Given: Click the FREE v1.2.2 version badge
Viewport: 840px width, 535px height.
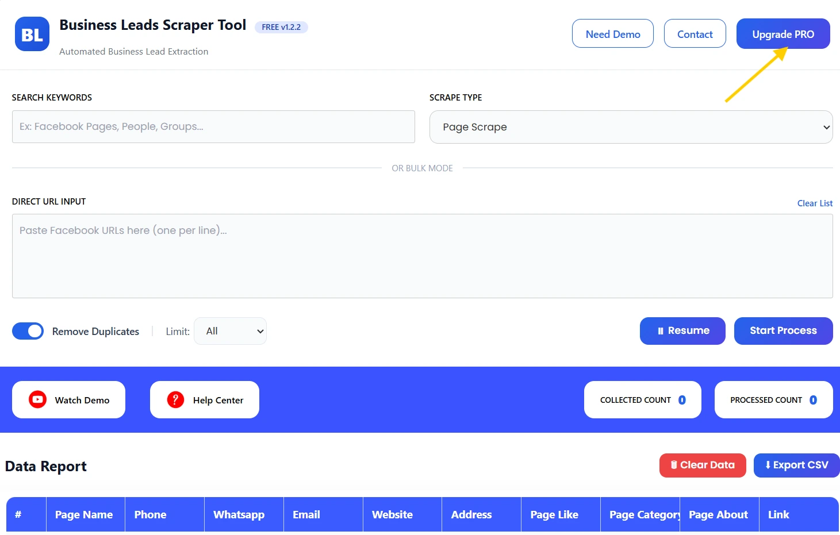Looking at the screenshot, I should pos(281,27).
